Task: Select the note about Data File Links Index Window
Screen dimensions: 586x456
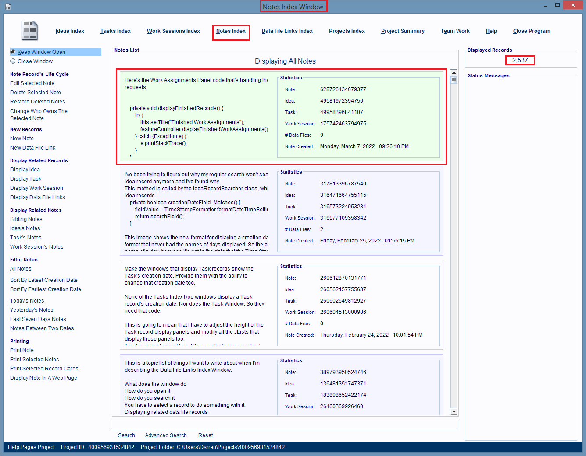Action: (x=281, y=385)
